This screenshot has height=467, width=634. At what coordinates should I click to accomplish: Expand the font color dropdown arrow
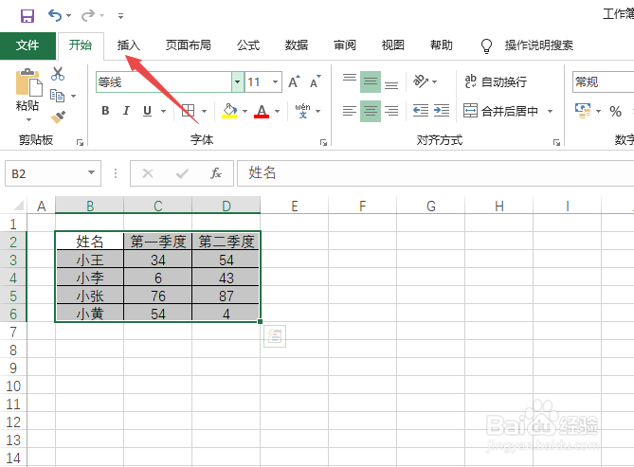click(x=277, y=111)
